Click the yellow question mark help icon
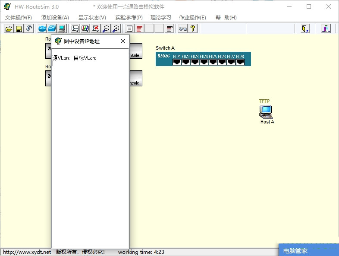The height and width of the screenshot is (256, 339). point(193,28)
